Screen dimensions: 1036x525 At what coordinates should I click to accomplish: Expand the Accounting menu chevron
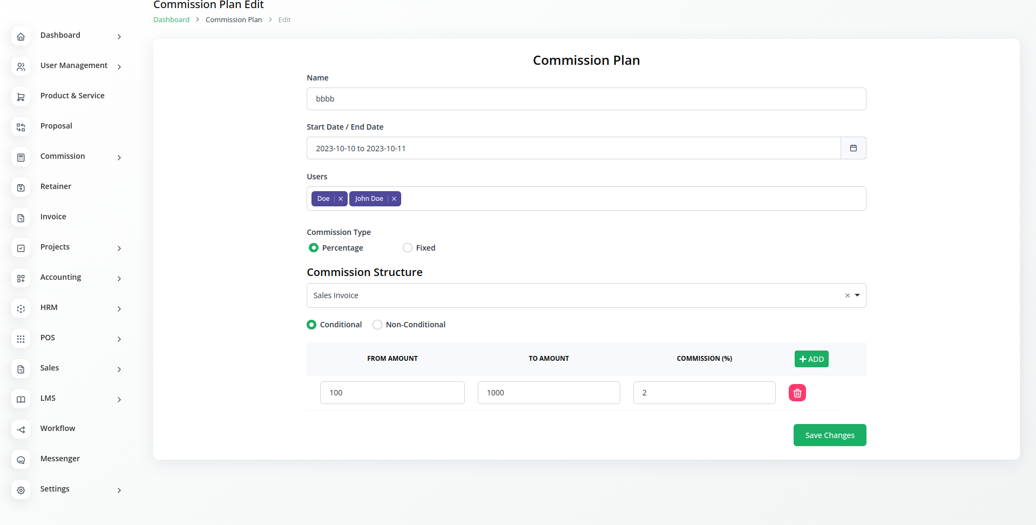(119, 279)
